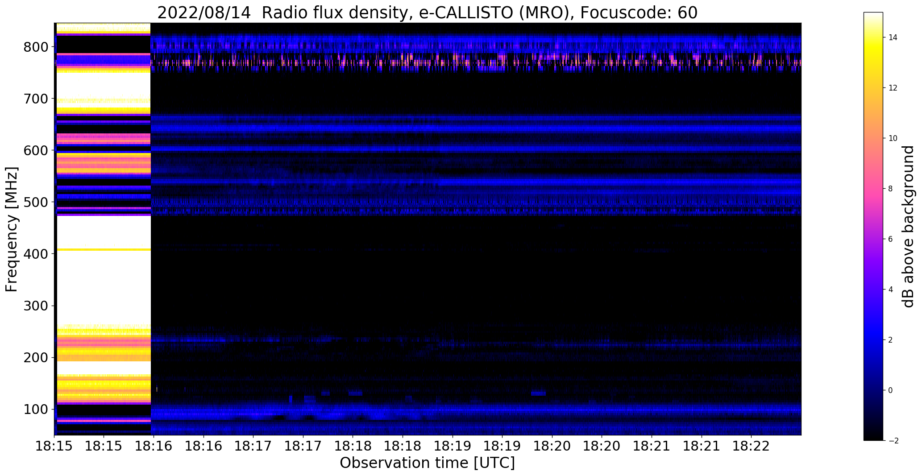This screenshot has height=476, width=922.
Task: Click the 18:22 time tick label
Action: coord(751,446)
